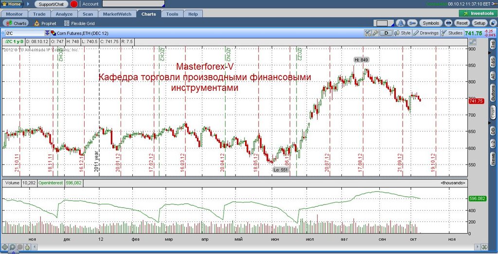This screenshot has width=498, height=254.
Task: Click the Home button
Action: coord(12,4)
